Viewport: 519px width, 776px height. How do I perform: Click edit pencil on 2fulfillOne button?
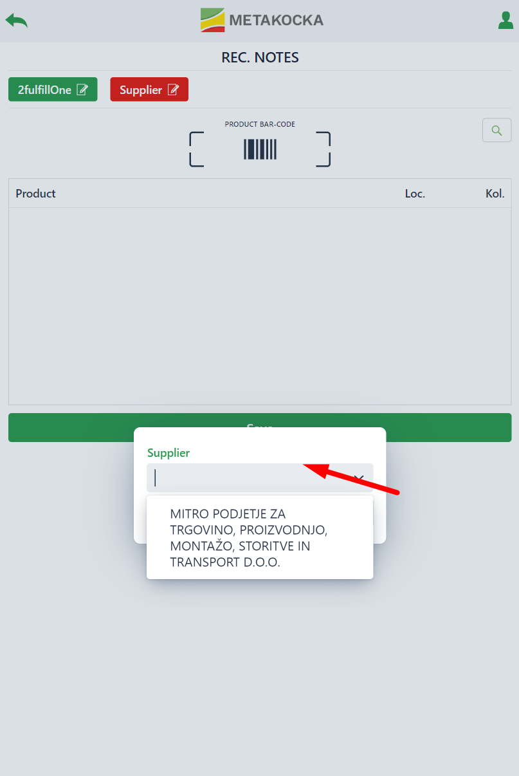click(x=82, y=90)
